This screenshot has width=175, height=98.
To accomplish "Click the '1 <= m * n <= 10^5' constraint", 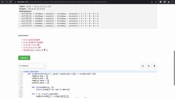I will [32, 48].
